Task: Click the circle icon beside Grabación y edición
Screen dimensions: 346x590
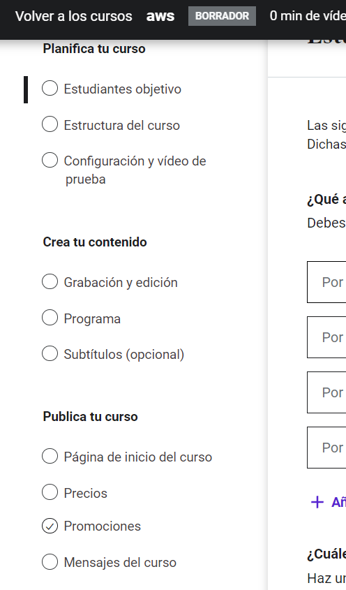Action: [x=50, y=282]
